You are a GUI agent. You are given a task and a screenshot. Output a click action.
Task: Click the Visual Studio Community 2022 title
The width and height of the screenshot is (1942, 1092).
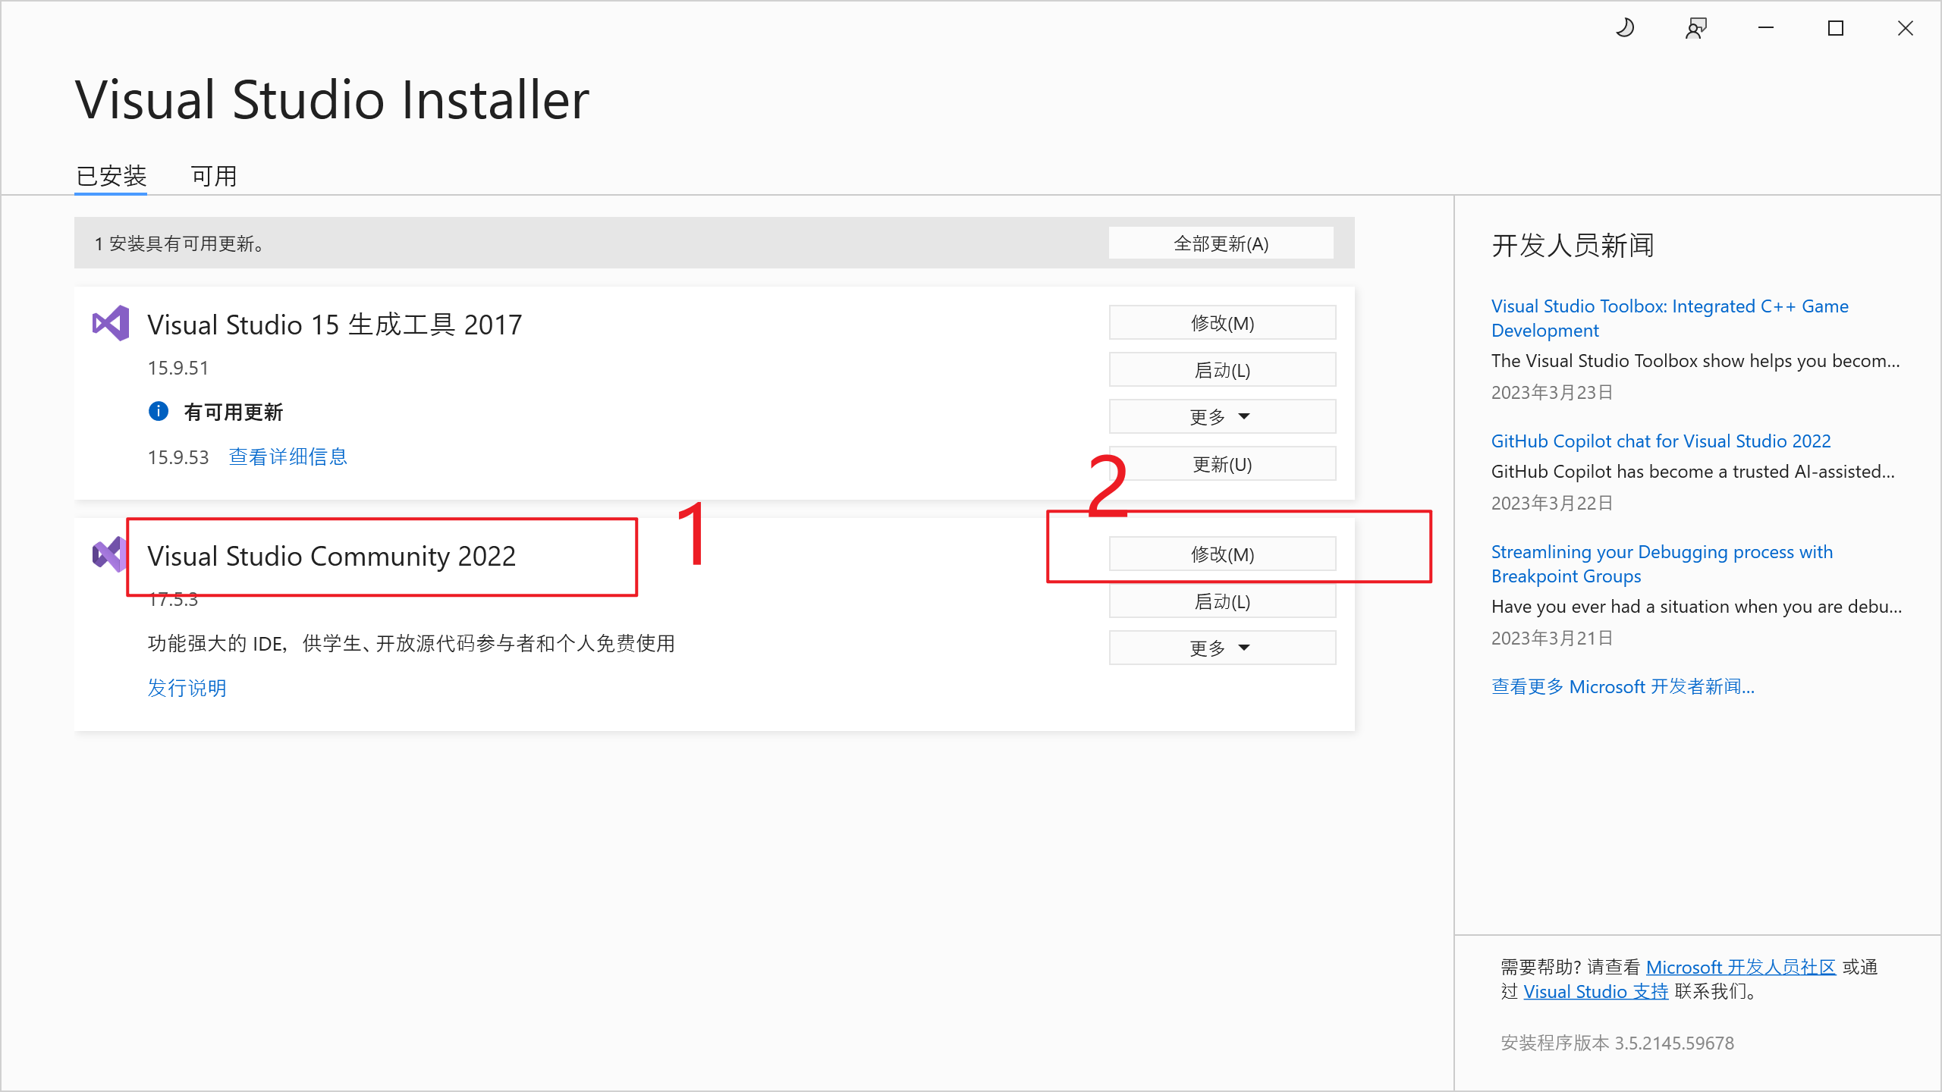pos(332,556)
